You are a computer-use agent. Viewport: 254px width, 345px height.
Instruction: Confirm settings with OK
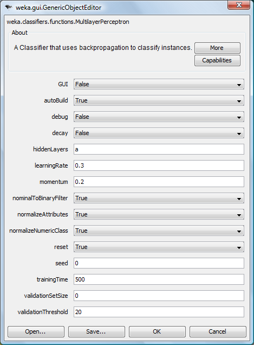click(x=157, y=331)
